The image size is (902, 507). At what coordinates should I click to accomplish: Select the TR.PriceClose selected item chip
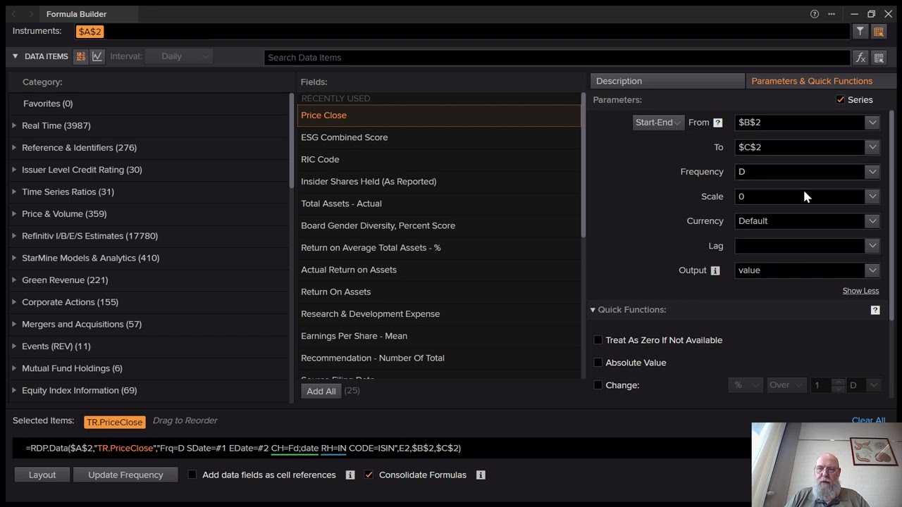[x=114, y=422]
